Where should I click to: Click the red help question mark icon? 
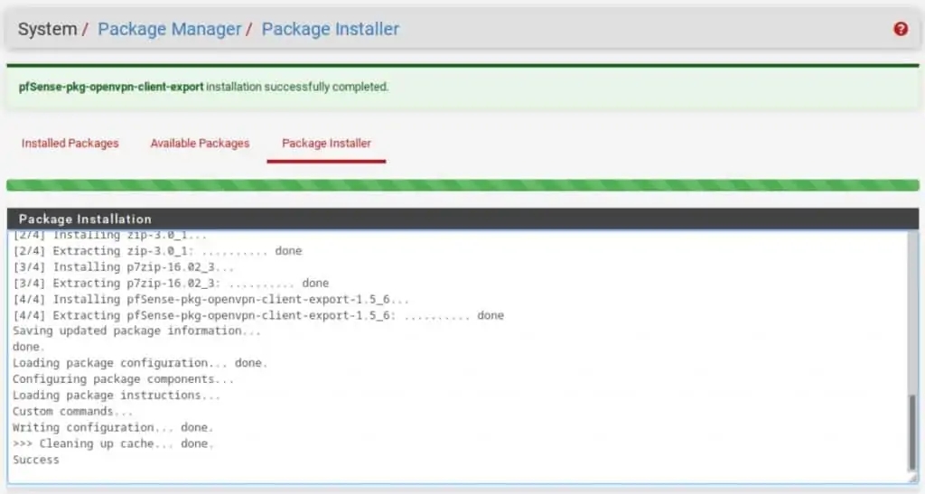tap(900, 29)
